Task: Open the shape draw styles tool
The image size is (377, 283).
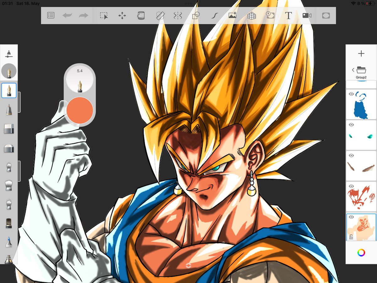Action: (x=196, y=15)
